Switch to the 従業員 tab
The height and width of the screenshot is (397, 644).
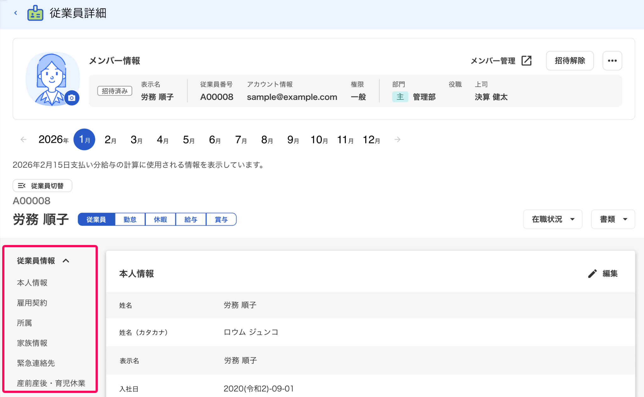(96, 219)
